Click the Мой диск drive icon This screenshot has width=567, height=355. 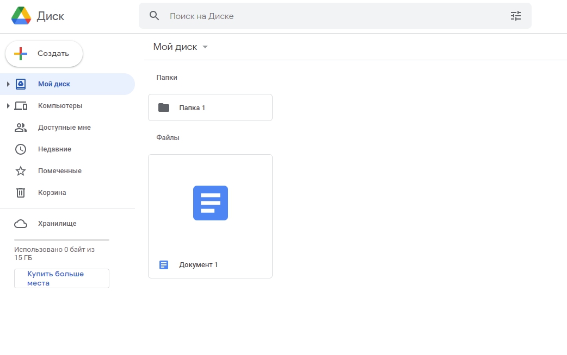tap(21, 84)
